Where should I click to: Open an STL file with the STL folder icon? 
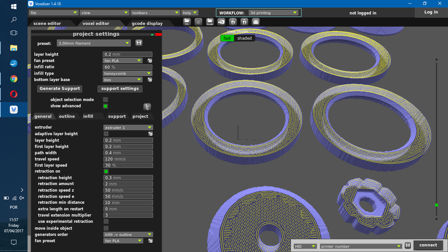187,22
